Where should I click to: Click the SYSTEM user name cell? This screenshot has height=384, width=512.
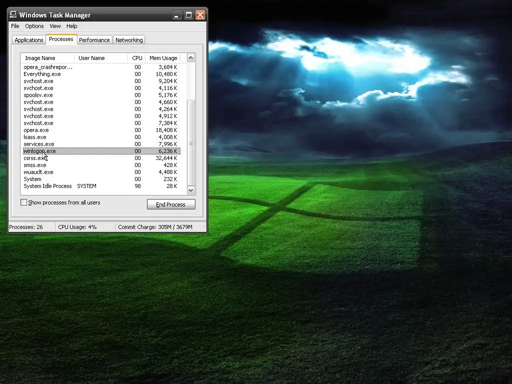click(86, 186)
